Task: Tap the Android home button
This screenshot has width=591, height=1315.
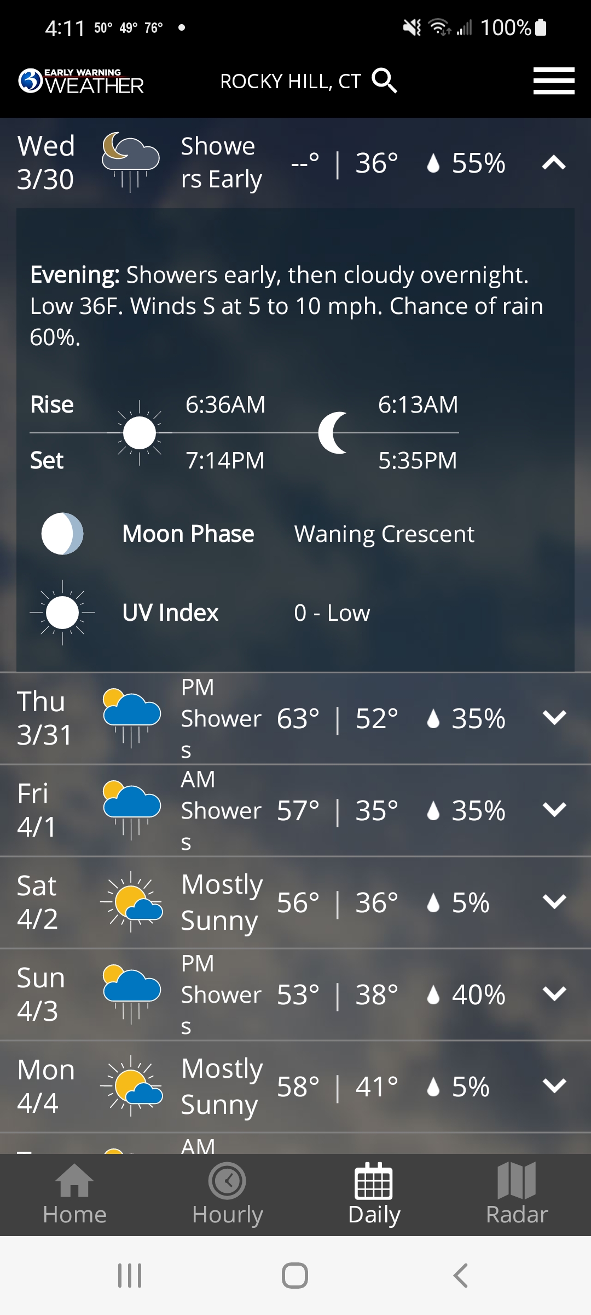Action: [x=295, y=1275]
